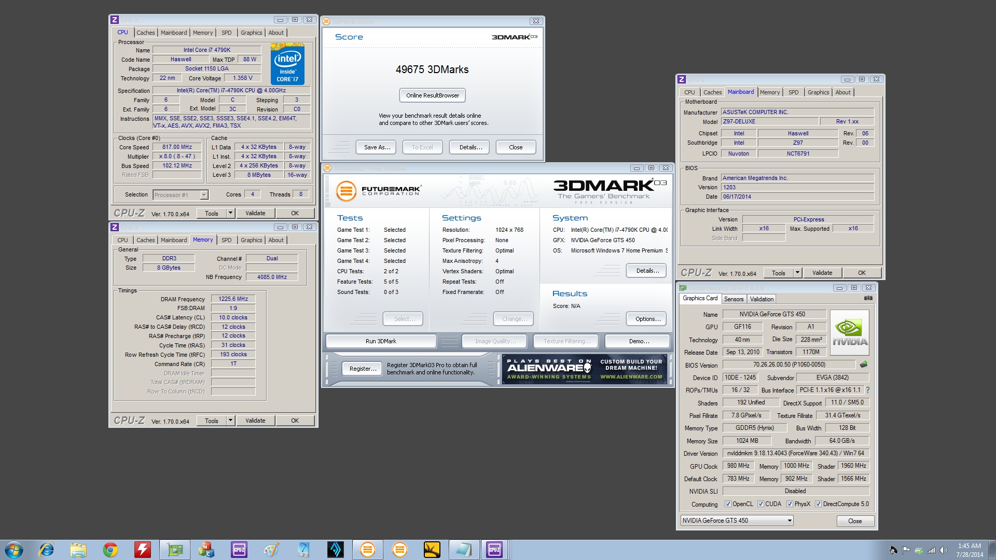Click the black and blue arrow taskbar icon

point(336,549)
